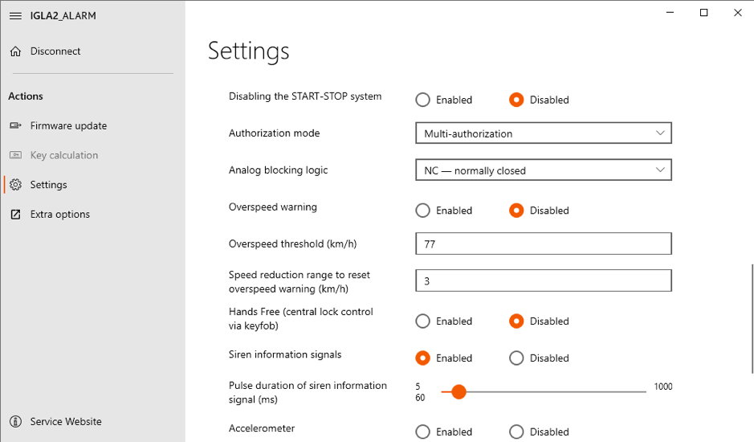
Task: Click the siren pulse duration slider handle
Action: pos(459,392)
